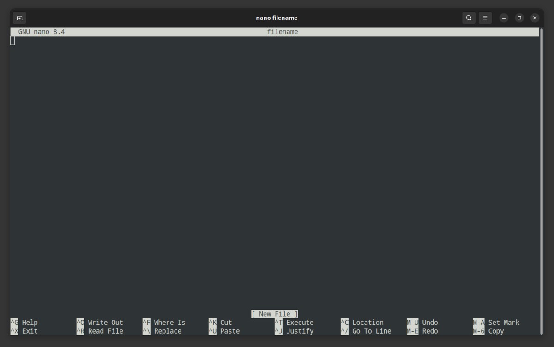
Task: Click the '[ New File ]' status message
Action: point(275,314)
